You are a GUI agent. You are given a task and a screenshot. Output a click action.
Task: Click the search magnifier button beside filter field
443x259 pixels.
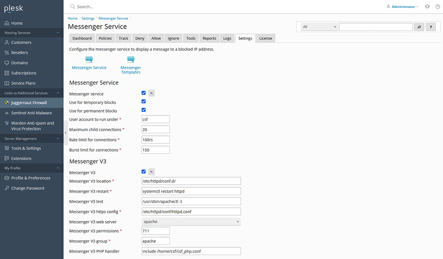click(419, 27)
